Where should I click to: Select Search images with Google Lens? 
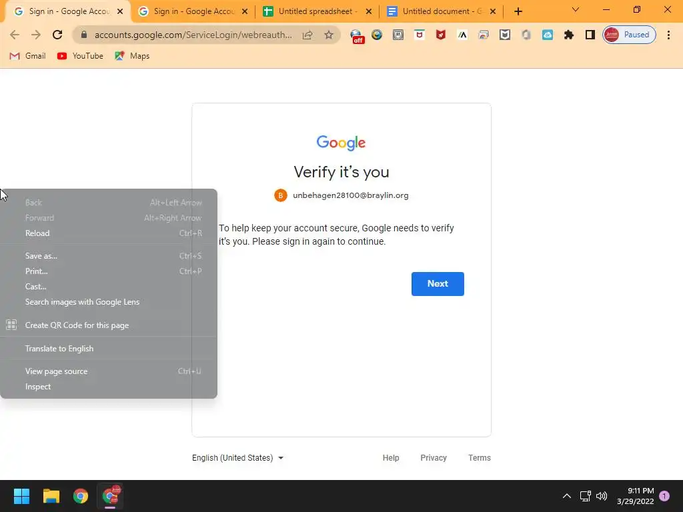109,302
